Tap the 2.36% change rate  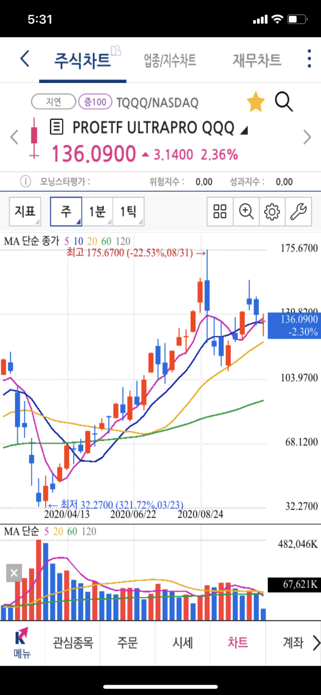click(219, 155)
